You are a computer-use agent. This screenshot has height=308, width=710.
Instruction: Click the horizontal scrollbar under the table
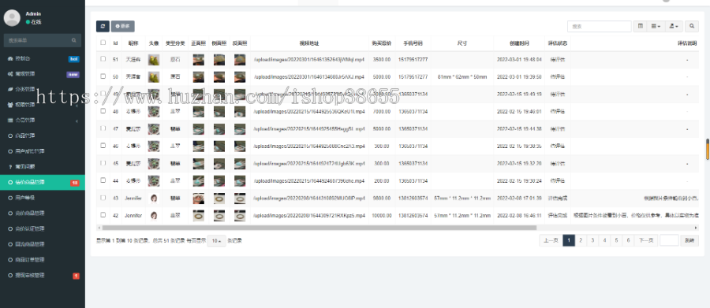click(319, 228)
